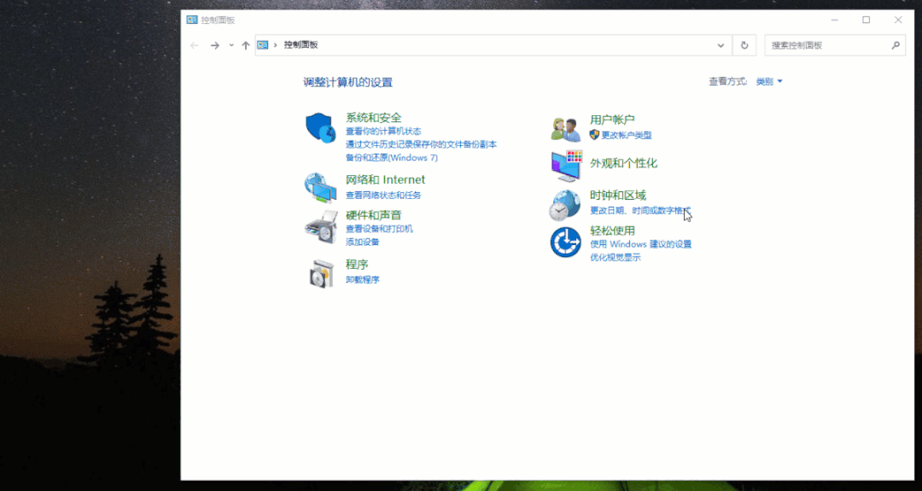
Task: Open the 网络和 Internet category link
Action: 385,179
